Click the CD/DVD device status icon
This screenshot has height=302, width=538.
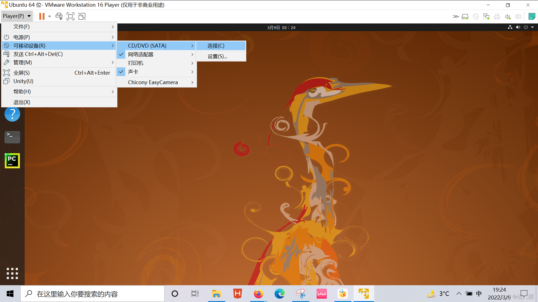pos(476,16)
